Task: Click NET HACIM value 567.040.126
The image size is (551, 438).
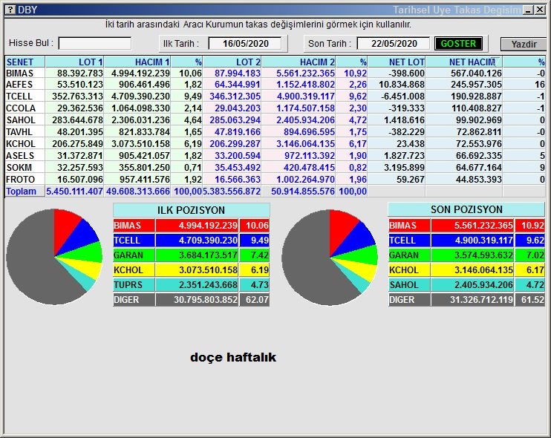Action: click(476, 73)
